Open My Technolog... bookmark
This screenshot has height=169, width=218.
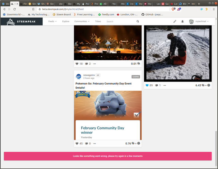pos(38,14)
